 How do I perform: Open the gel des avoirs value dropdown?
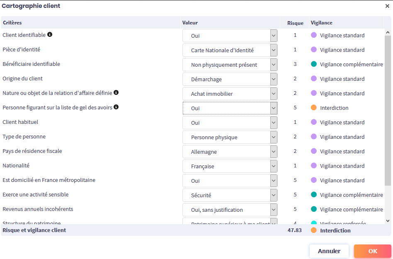click(x=230, y=108)
